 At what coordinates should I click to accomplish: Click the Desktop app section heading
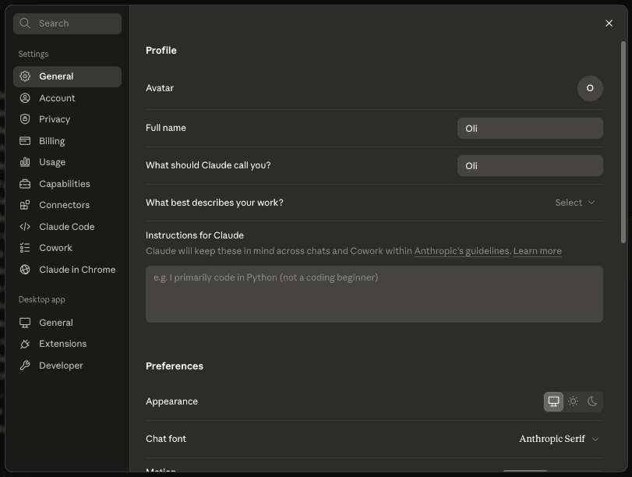[41, 299]
